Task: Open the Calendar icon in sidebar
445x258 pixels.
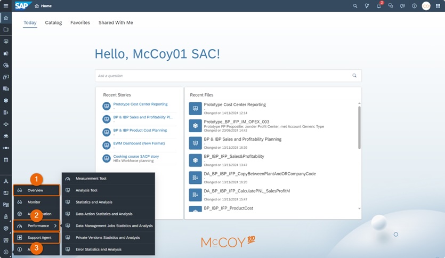Action: point(6,160)
